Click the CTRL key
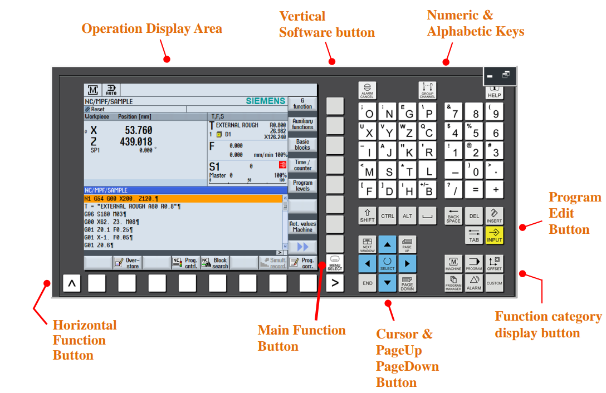 (387, 216)
